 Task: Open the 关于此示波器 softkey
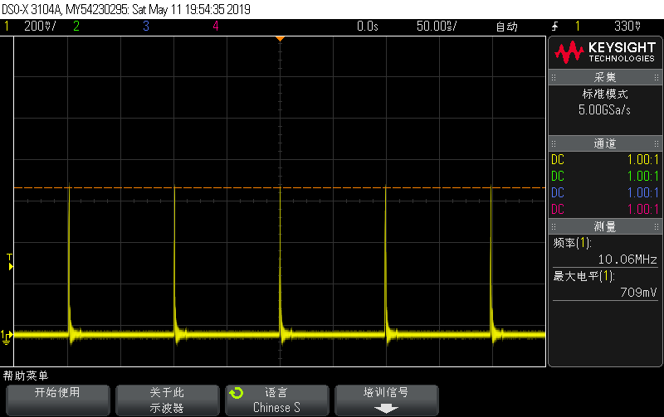pyautogui.click(x=168, y=400)
